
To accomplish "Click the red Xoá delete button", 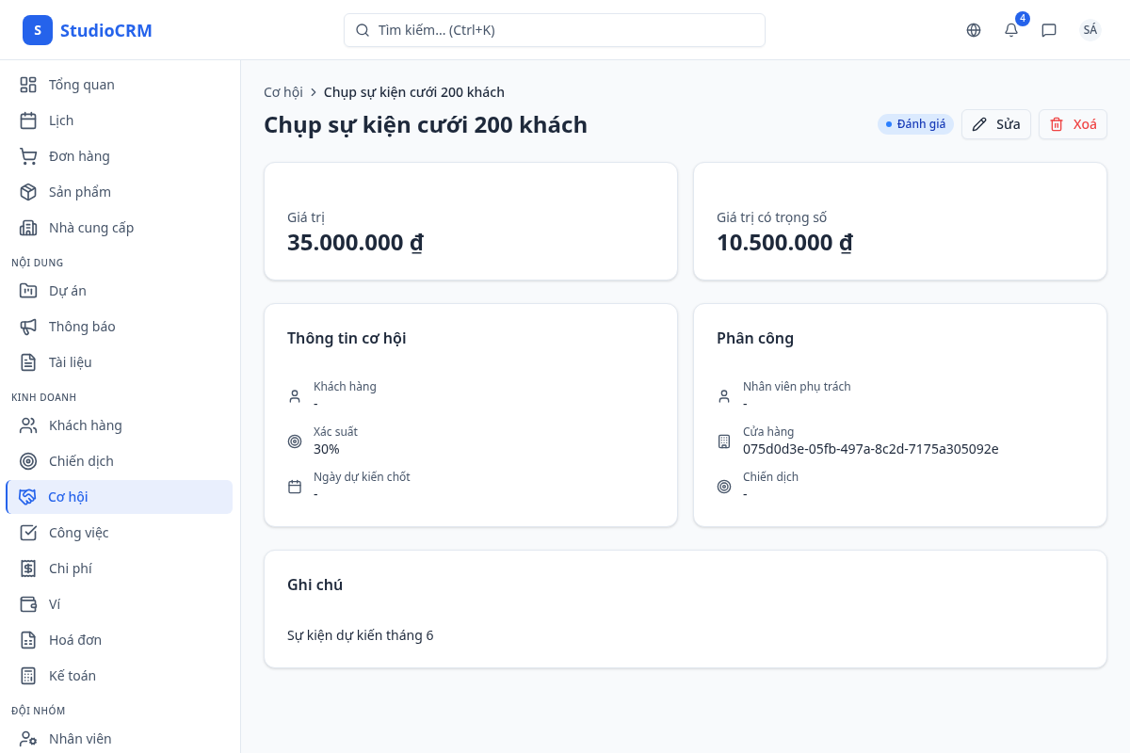I will pos(1073,124).
